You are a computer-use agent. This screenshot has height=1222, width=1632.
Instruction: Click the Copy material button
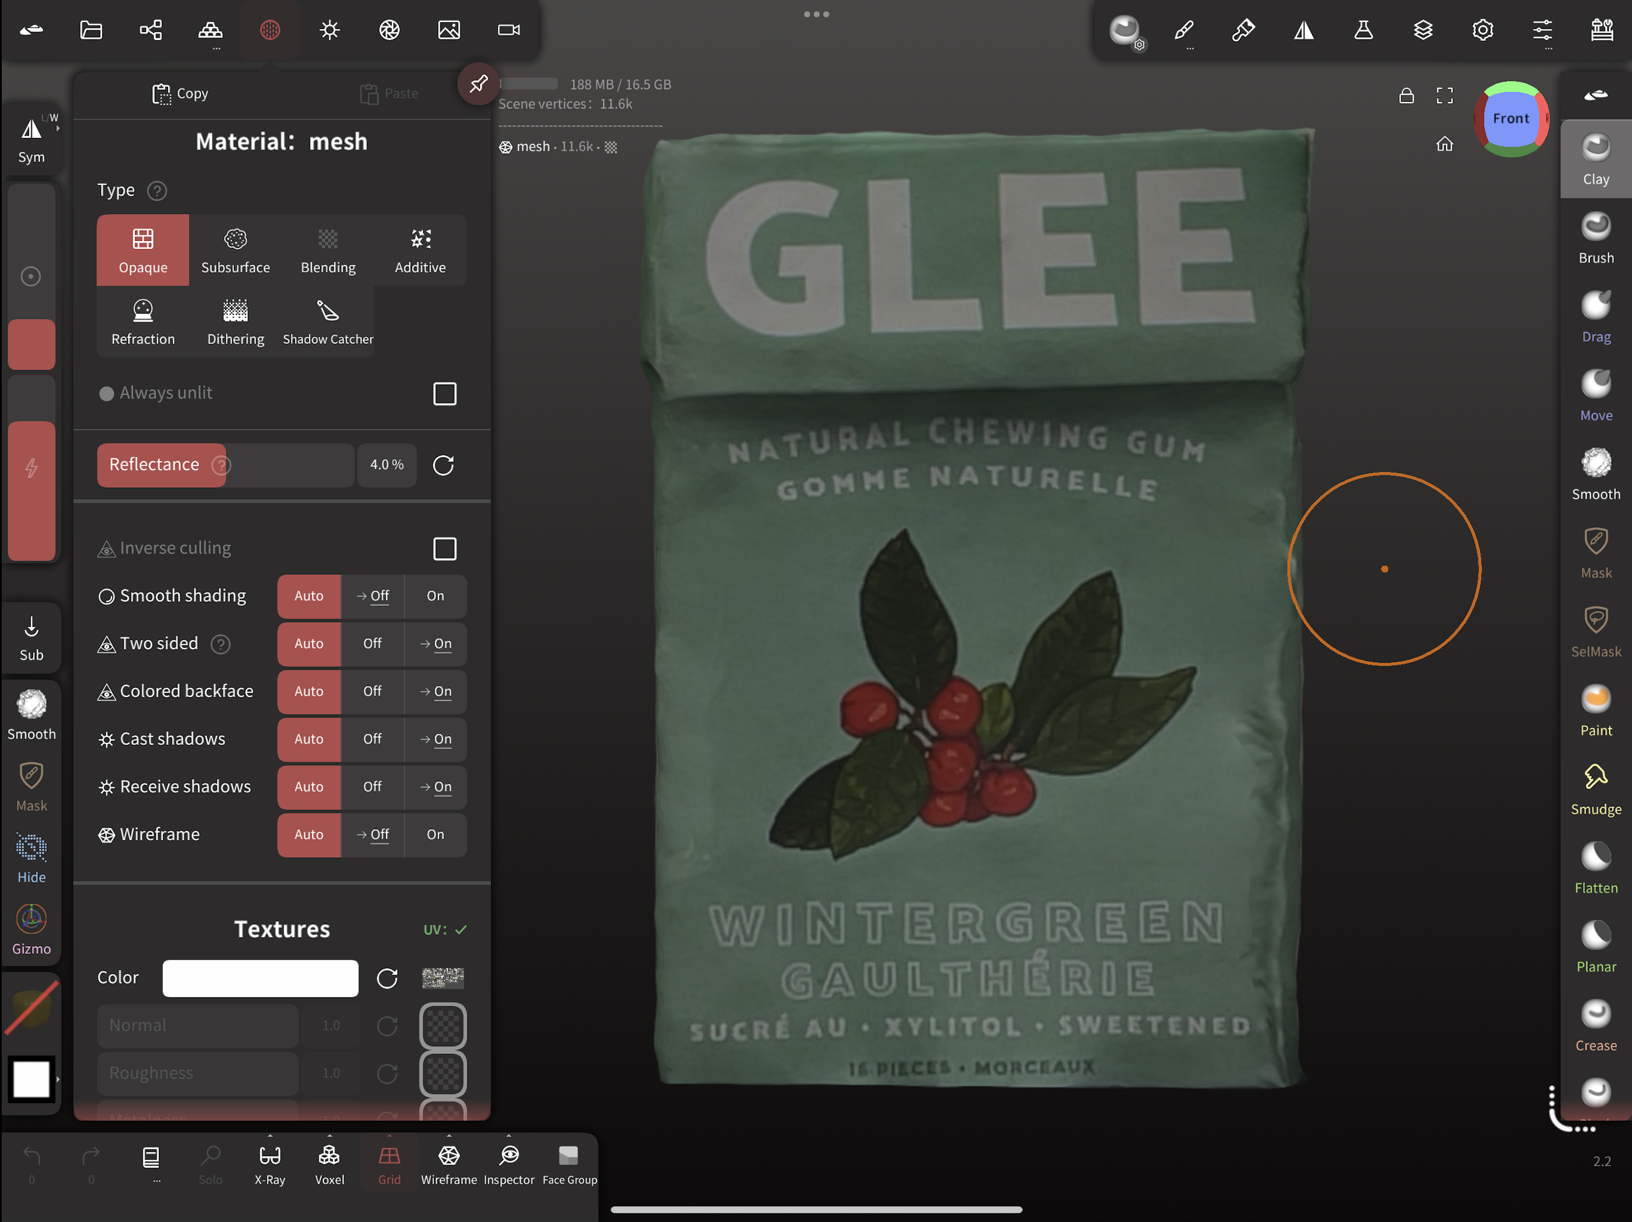point(180,94)
